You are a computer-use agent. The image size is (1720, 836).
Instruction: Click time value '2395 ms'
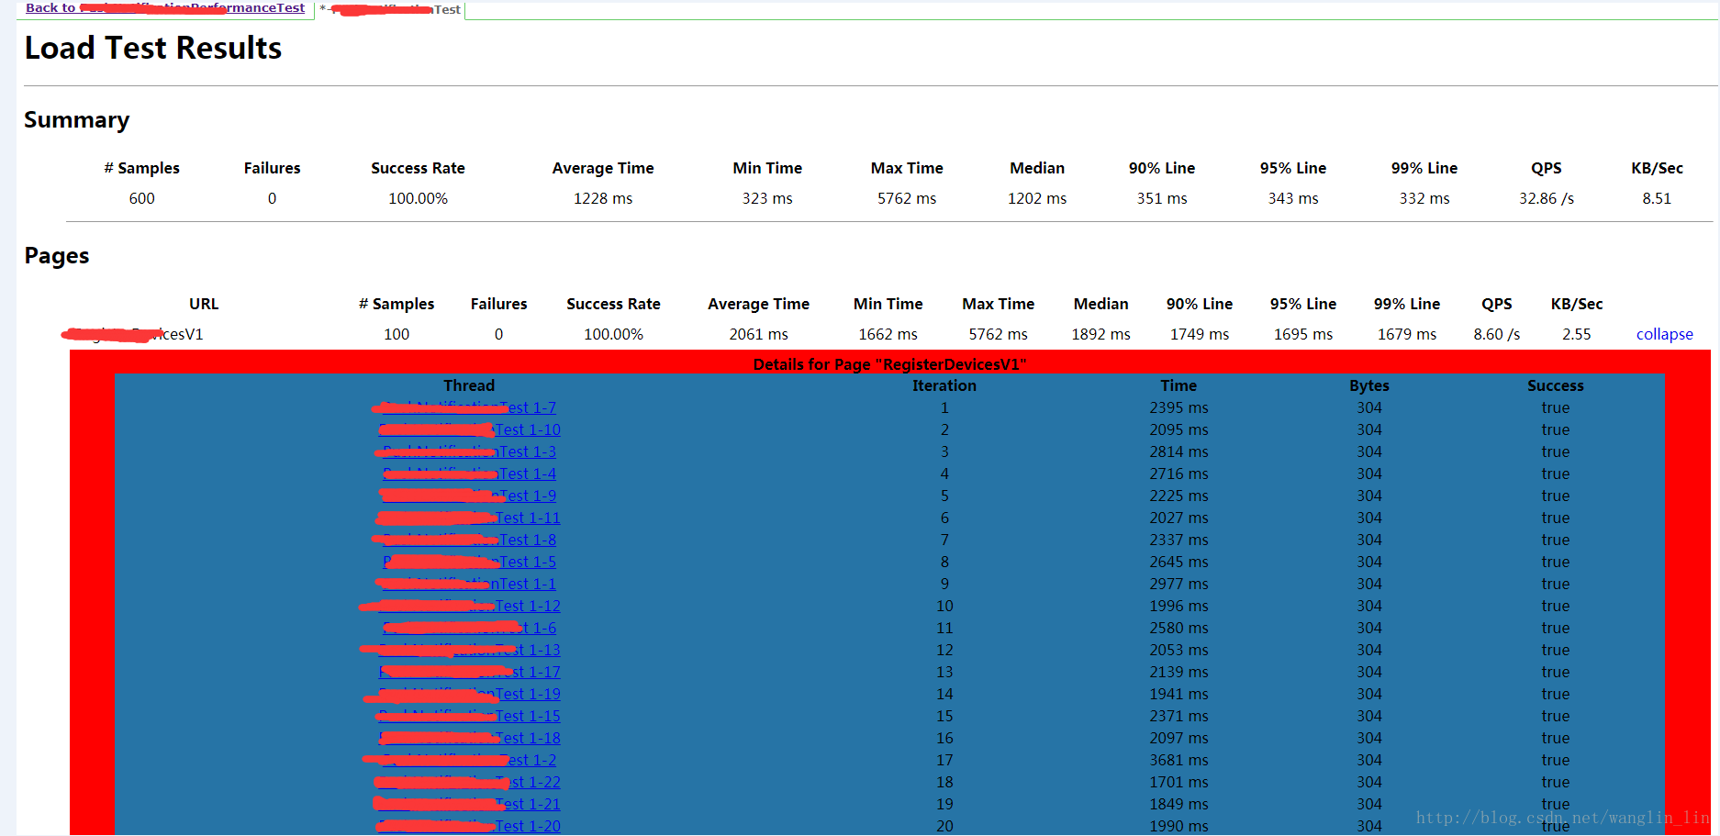click(x=1178, y=407)
